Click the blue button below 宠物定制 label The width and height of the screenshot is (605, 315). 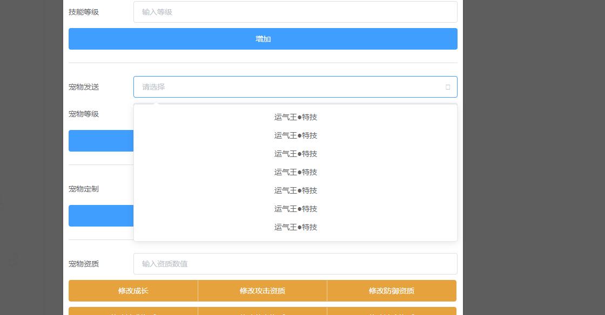click(101, 216)
